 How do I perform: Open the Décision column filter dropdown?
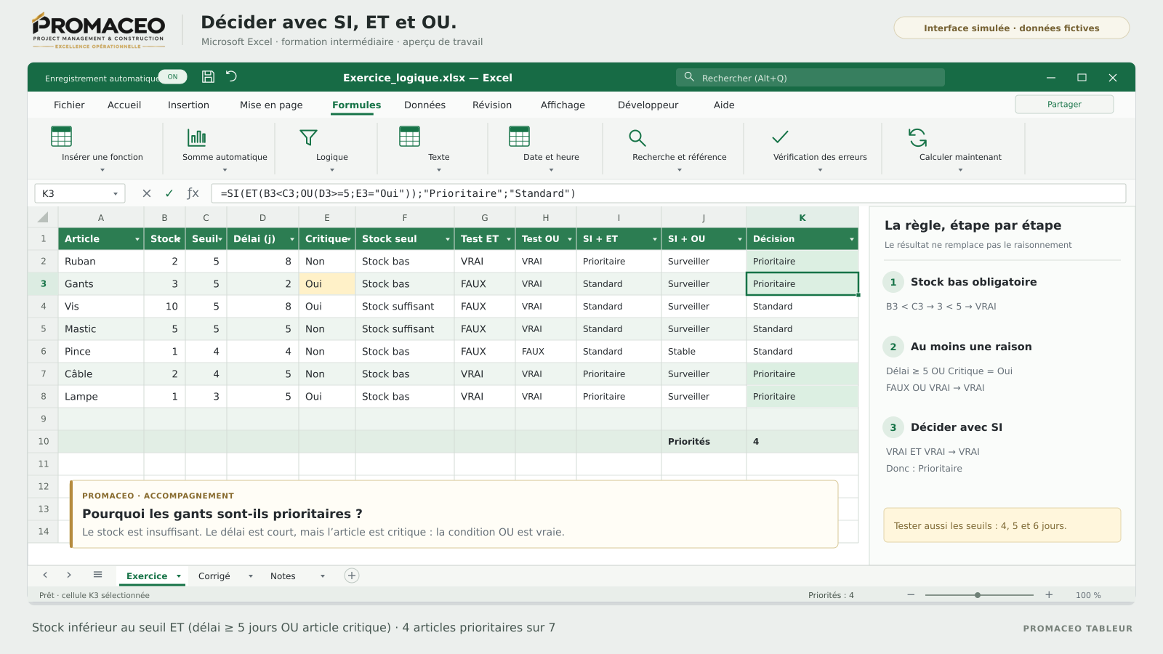point(852,239)
